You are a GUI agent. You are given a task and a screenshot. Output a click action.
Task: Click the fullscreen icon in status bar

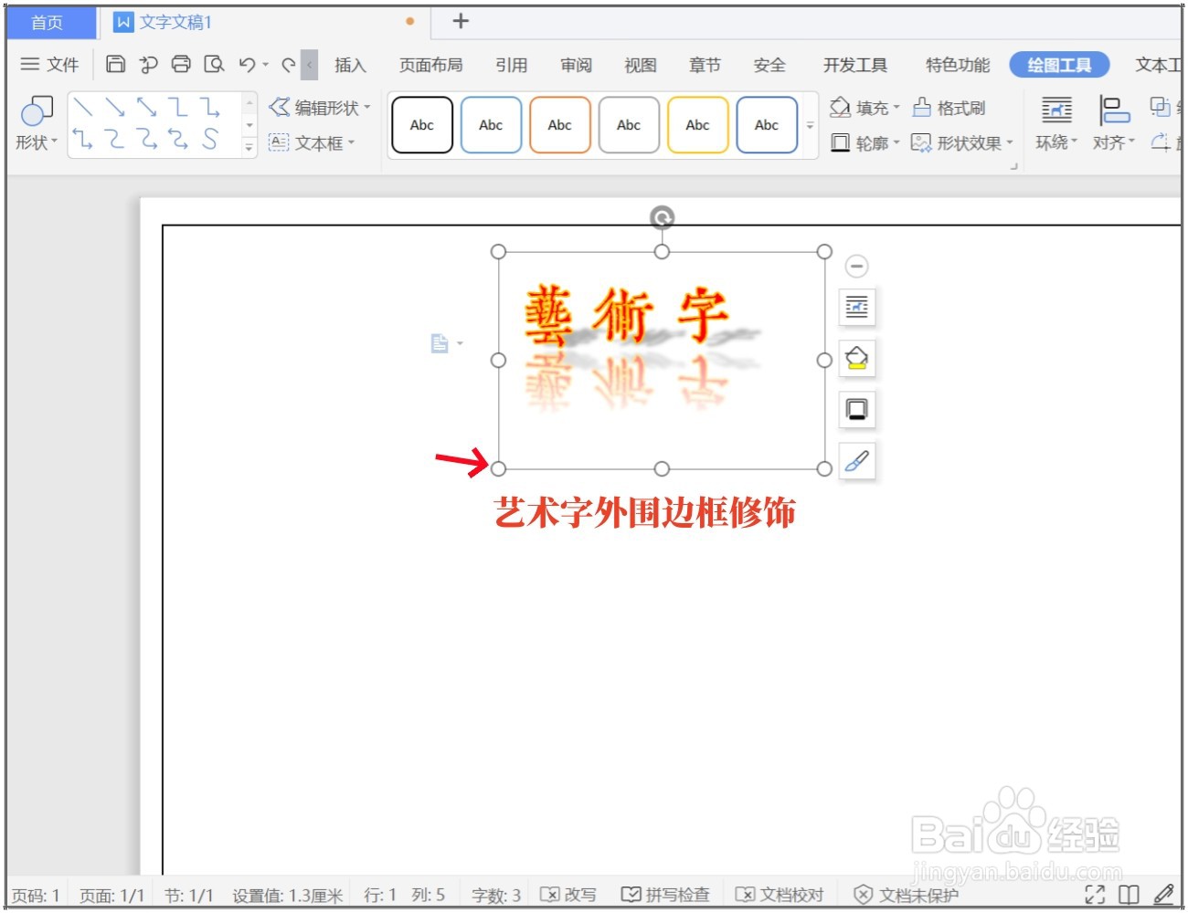click(1094, 895)
